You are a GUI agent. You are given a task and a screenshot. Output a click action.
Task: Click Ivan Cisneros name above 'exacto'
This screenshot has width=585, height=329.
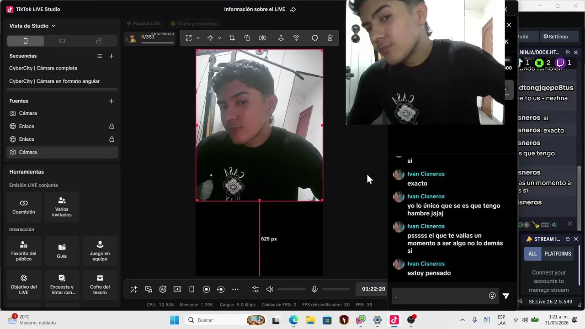point(426,174)
